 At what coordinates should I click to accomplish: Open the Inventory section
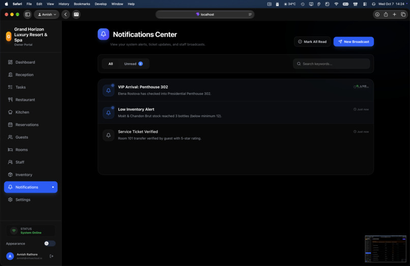pyautogui.click(x=31, y=175)
